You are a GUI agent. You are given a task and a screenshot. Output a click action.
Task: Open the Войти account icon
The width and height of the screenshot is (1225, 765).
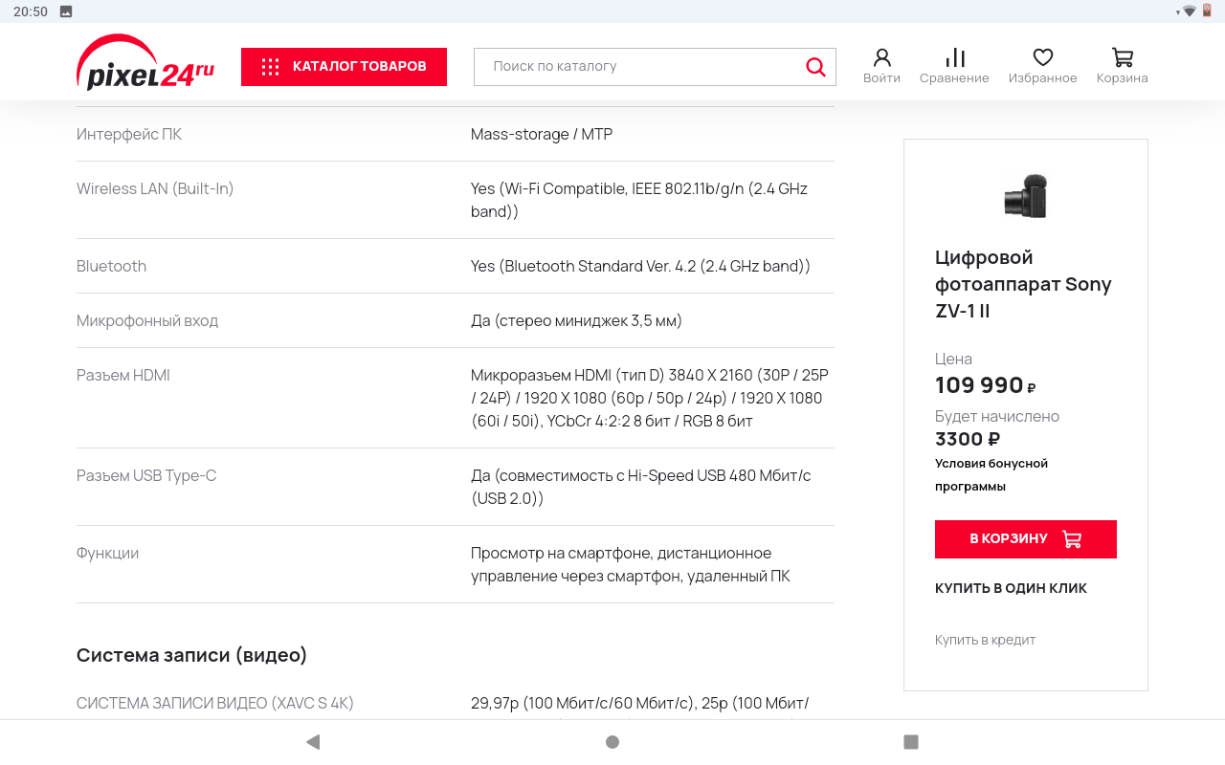(881, 66)
